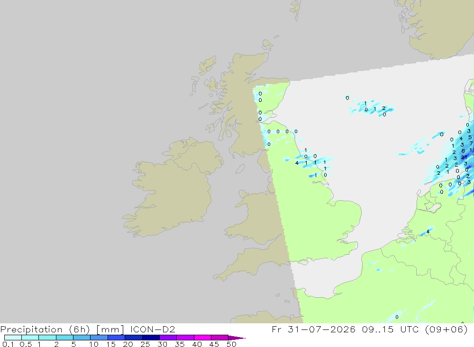The image size is (474, 347).
Task: Select the lightest 0.1–0.5 mm legend swatch
Action: (x=13, y=338)
